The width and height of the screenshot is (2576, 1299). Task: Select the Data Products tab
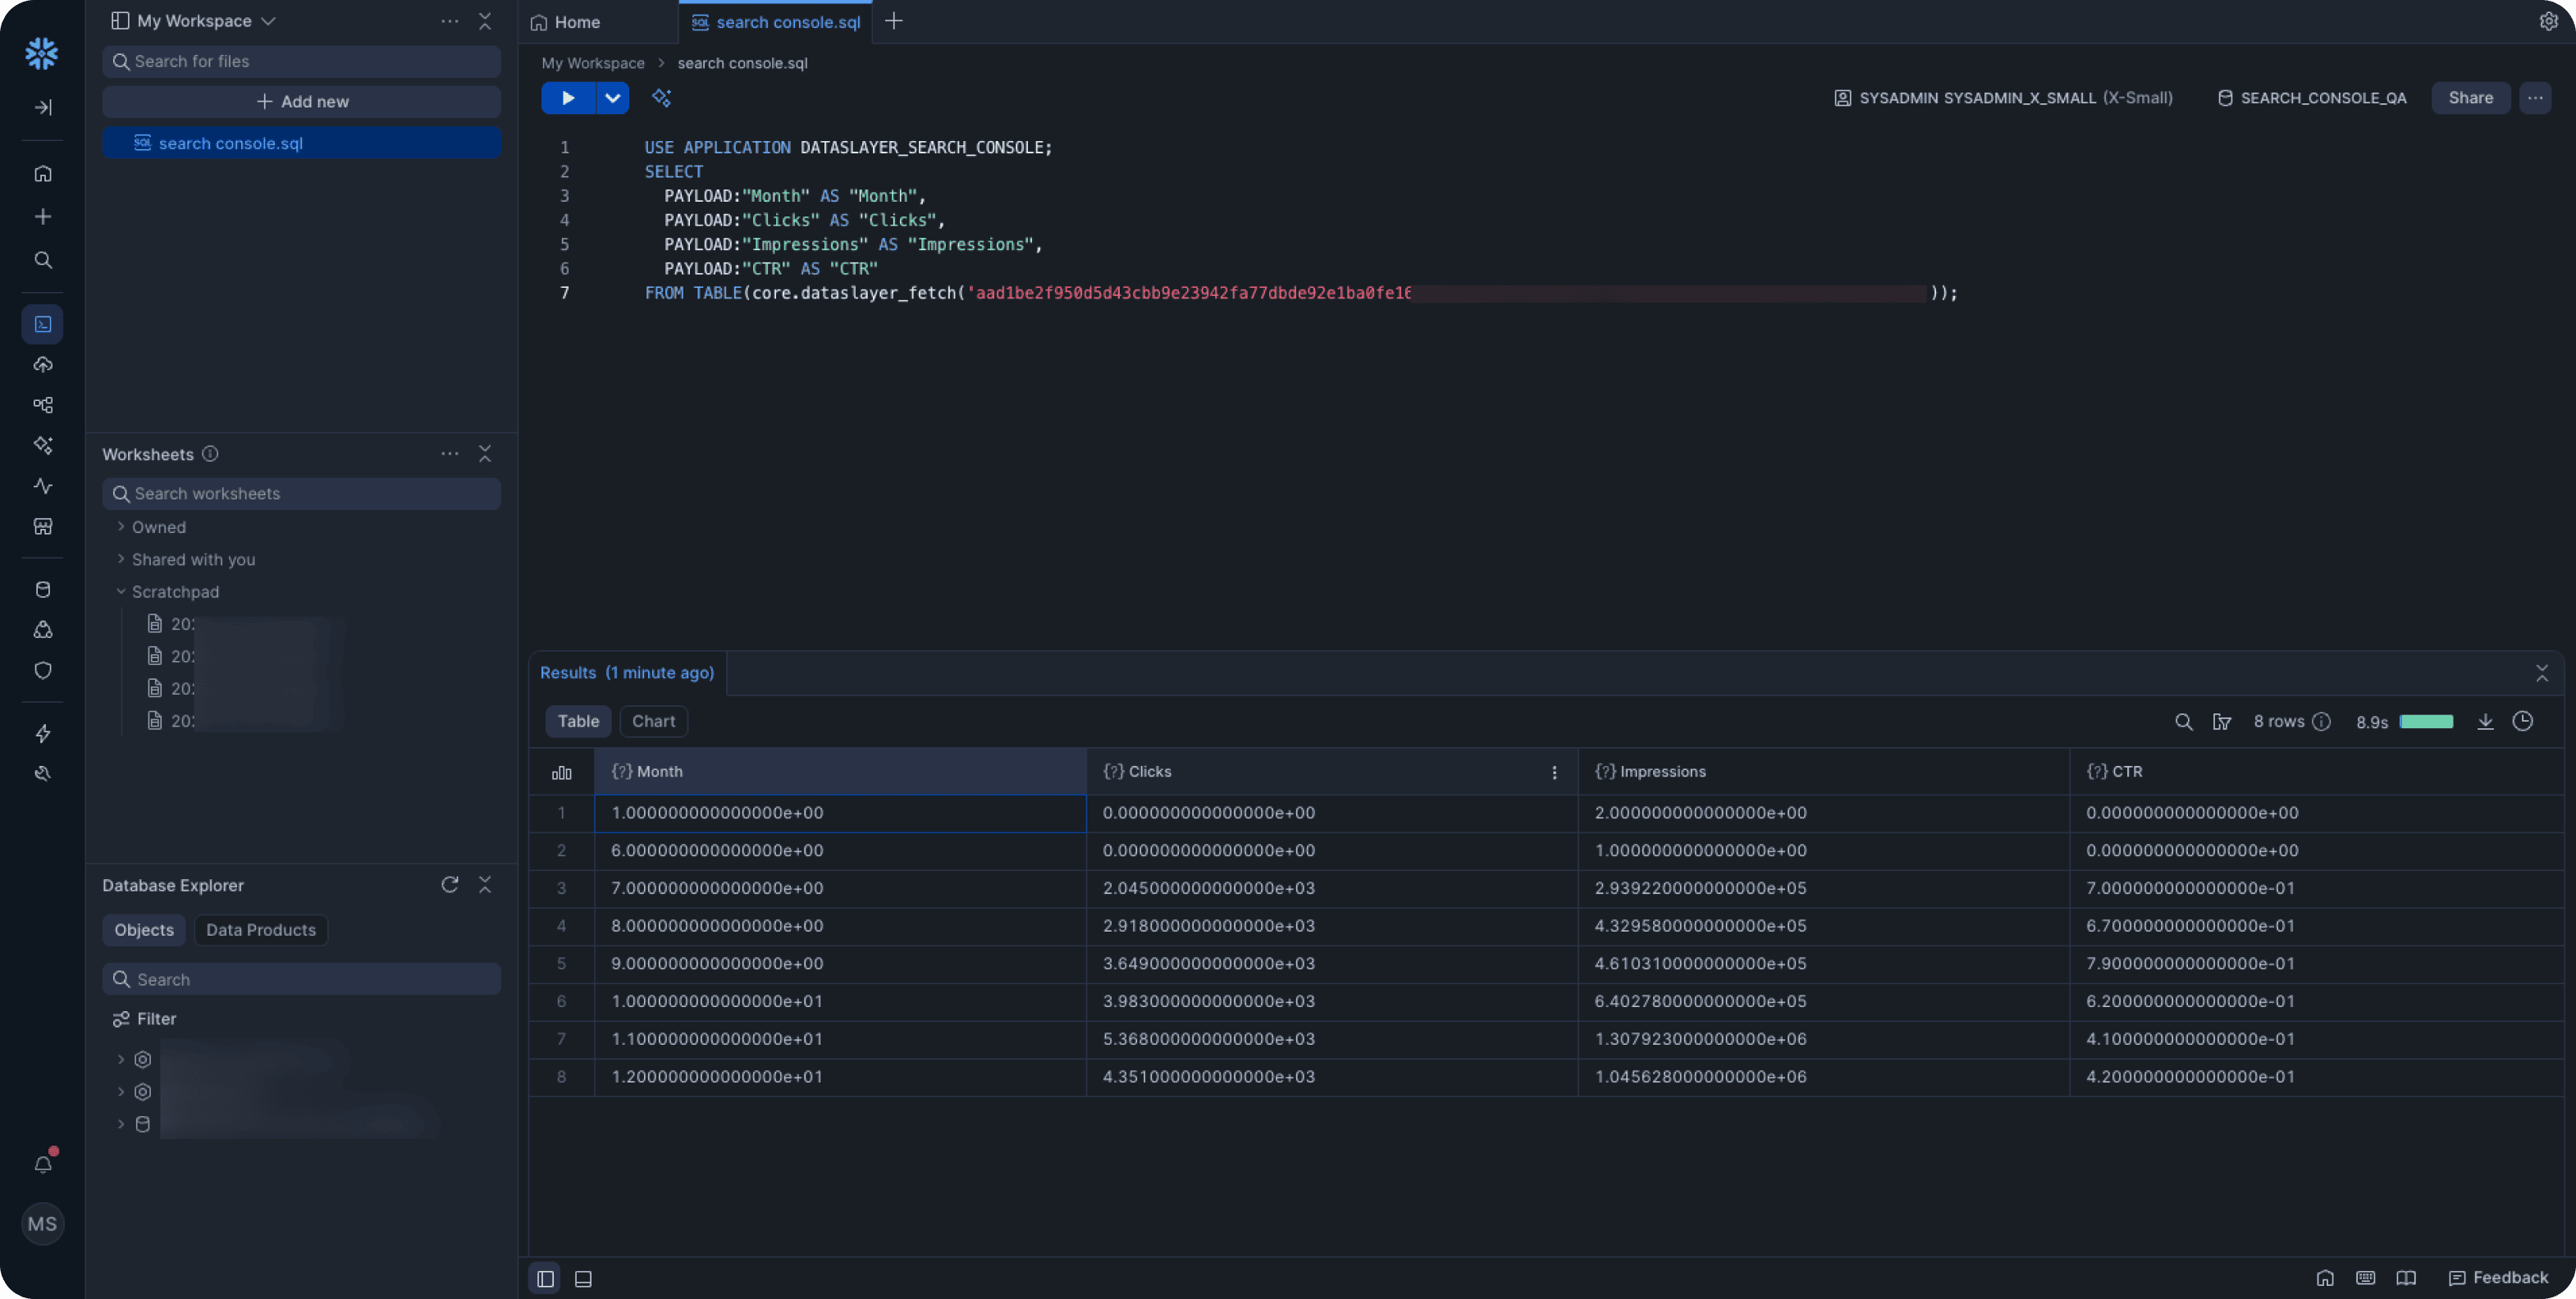point(260,930)
